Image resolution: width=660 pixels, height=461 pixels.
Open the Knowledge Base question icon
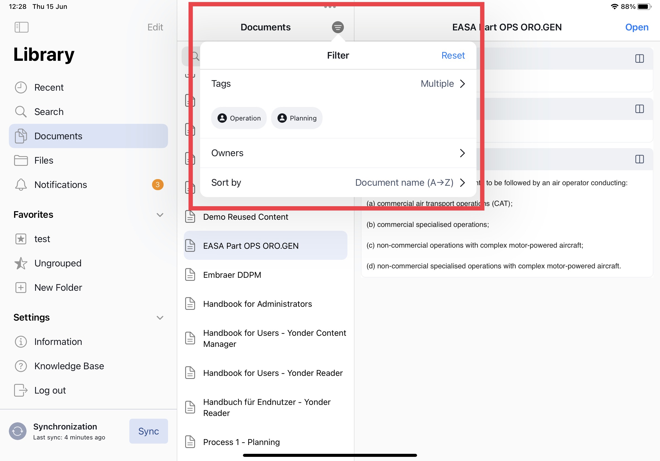click(x=21, y=366)
